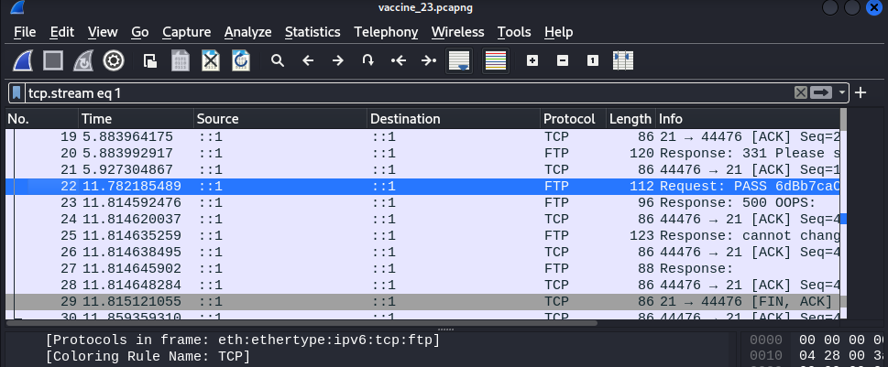The height and width of the screenshot is (367, 888).
Task: Toggle packet colorization rules
Action: 496,60
